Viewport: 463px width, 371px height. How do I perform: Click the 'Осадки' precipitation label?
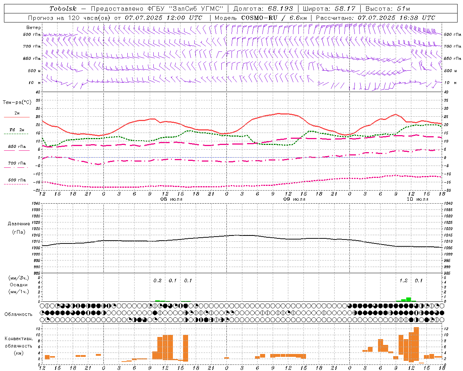(19, 285)
